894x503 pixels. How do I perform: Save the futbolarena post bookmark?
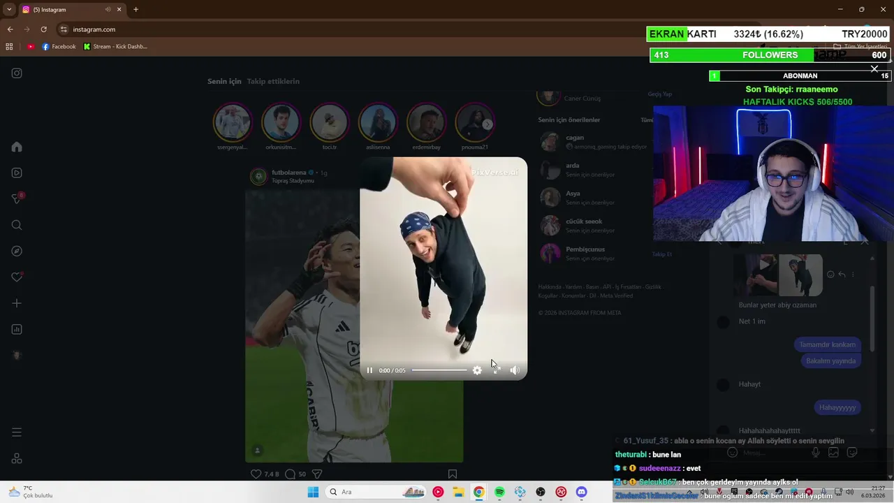pos(453,474)
